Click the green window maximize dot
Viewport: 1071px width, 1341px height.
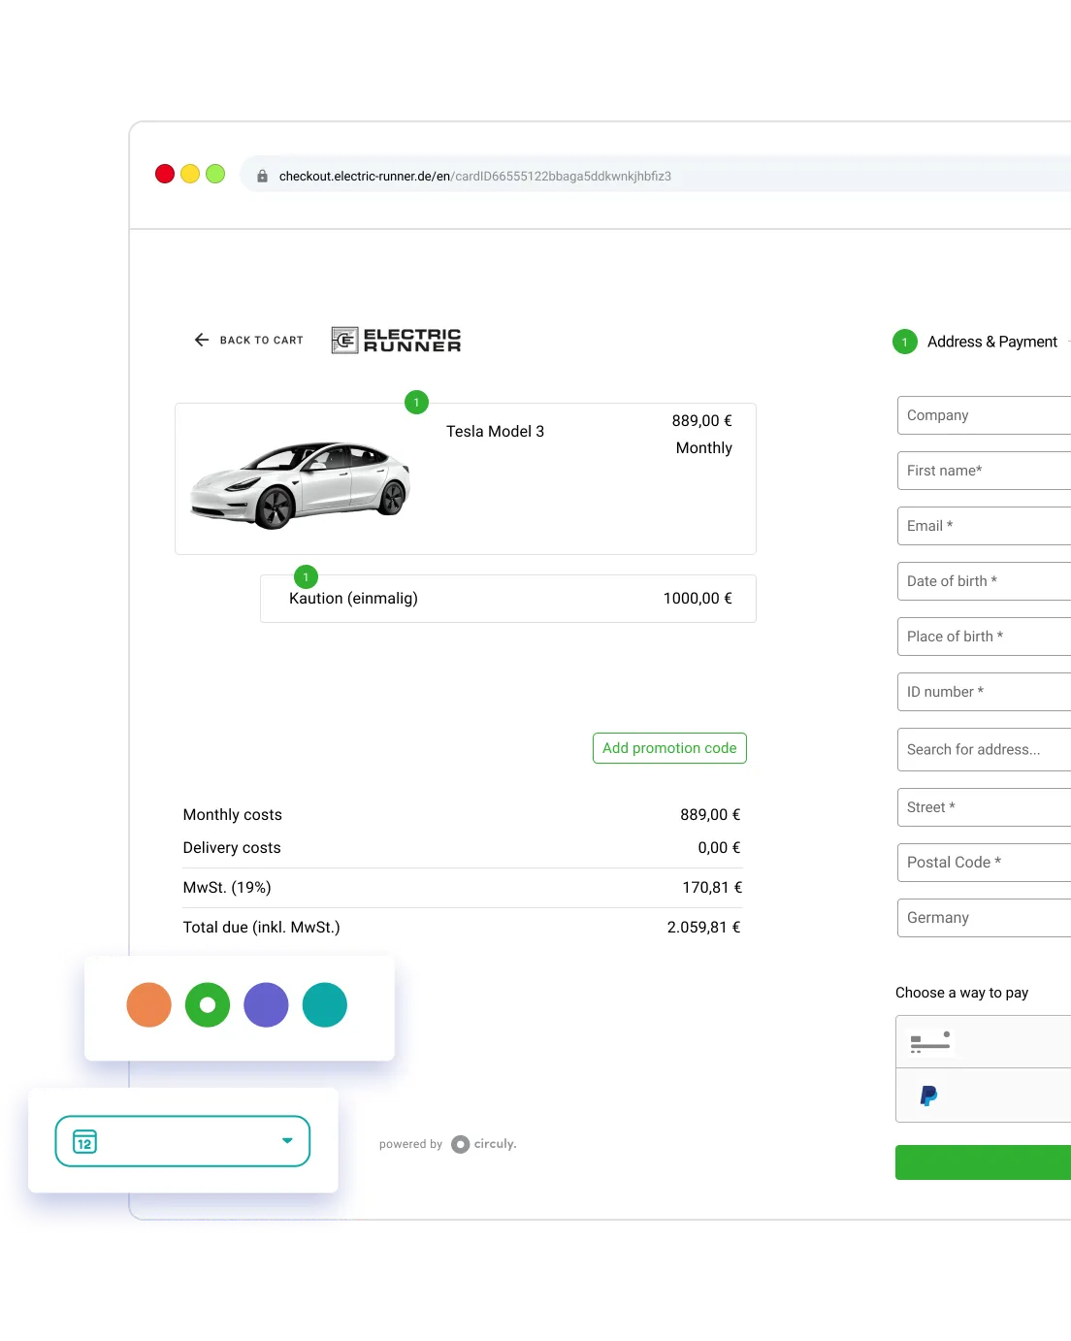[x=215, y=174]
